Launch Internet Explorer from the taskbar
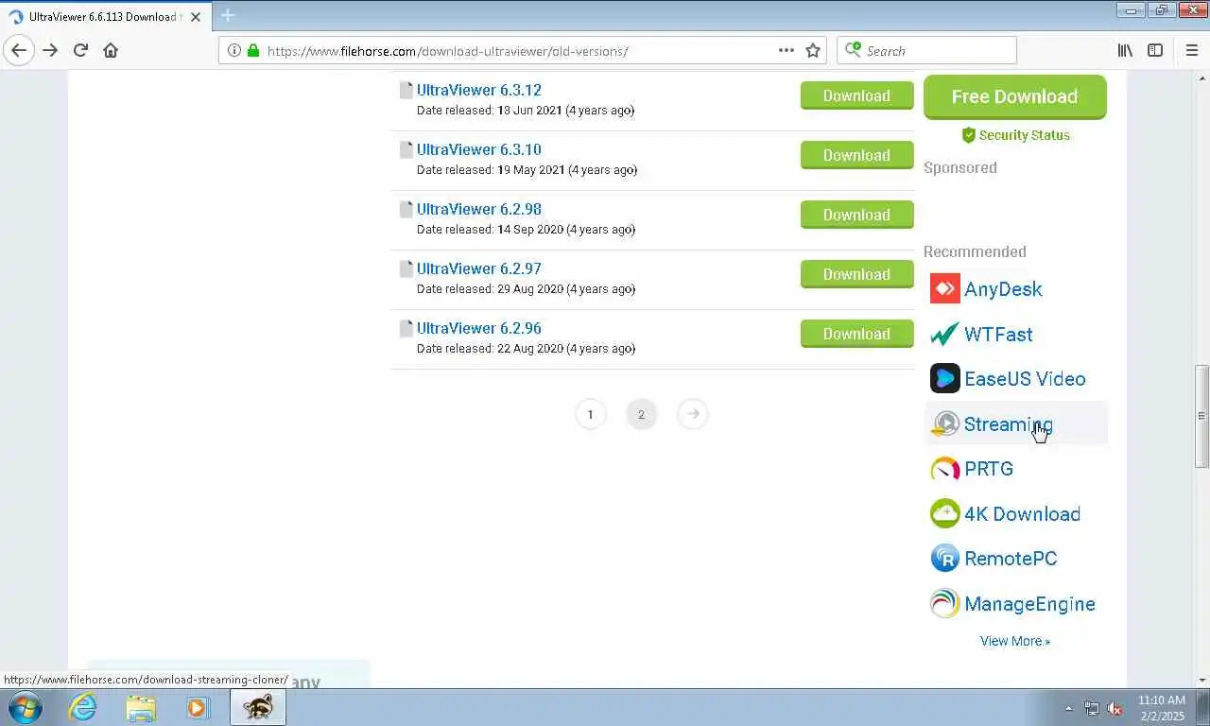Viewport: 1210px width, 726px height. click(x=82, y=707)
